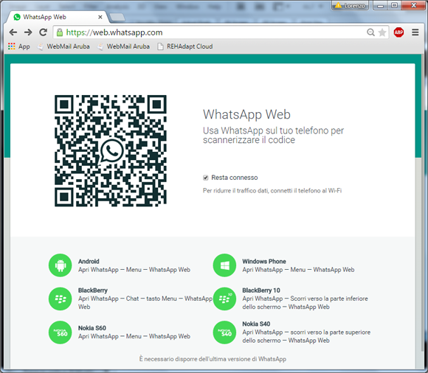Click 'È necessario disporre dell'ultima versione' note
Image resolution: width=428 pixels, height=373 pixels.
pyautogui.click(x=213, y=359)
